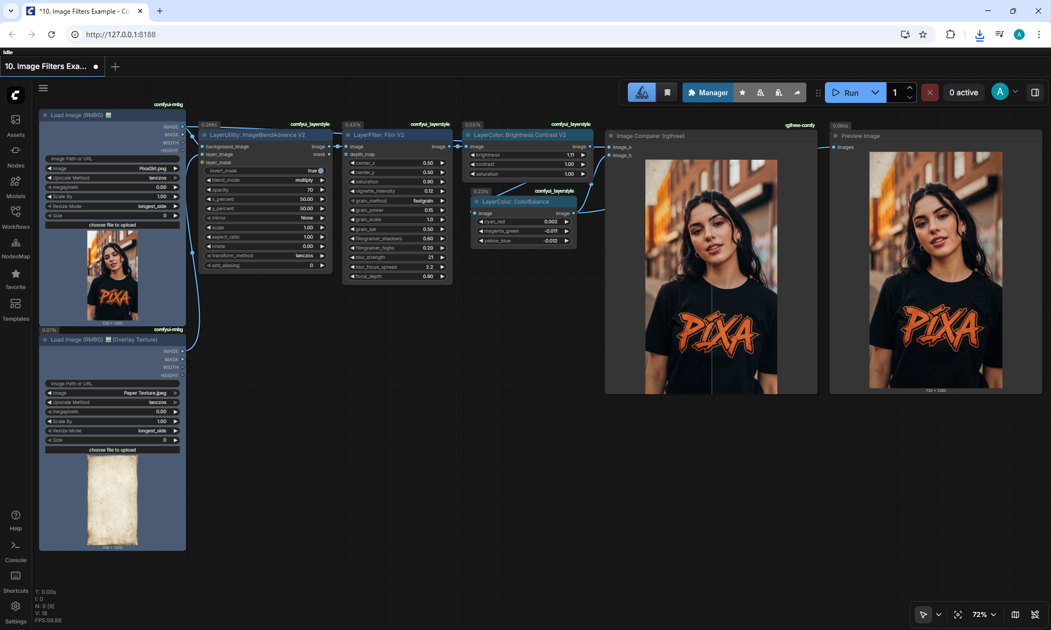Viewport: 1051px width, 630px height.
Task: Click the fit view icon in bottom toolbar
Action: tap(958, 615)
